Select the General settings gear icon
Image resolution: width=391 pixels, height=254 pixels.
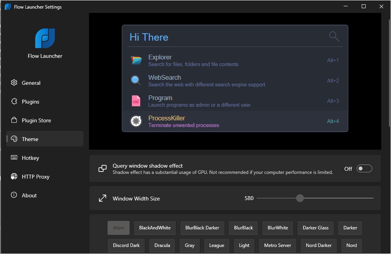(x=14, y=82)
